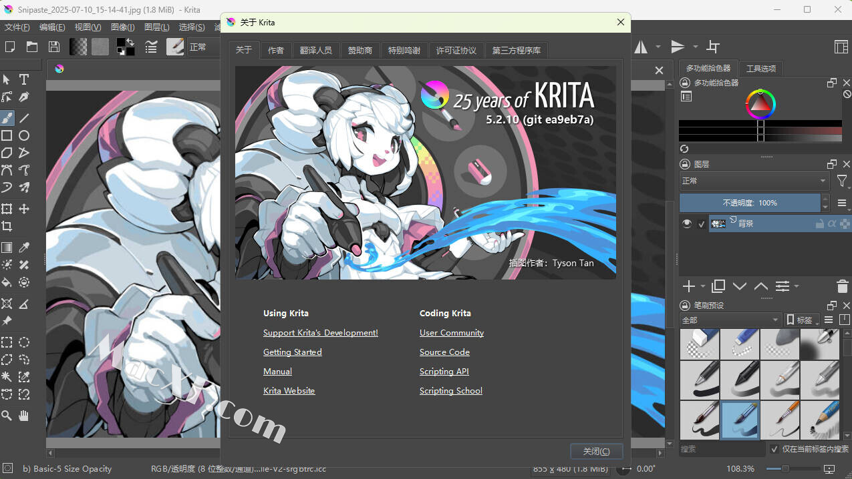Image resolution: width=852 pixels, height=479 pixels.
Task: Select the Reference Images pin tool
Action: point(7,321)
